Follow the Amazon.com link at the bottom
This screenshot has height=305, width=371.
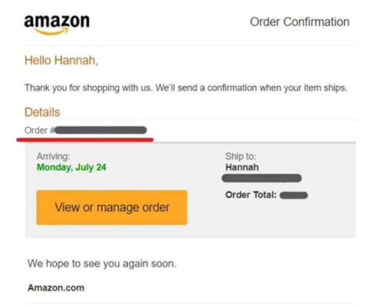56,287
